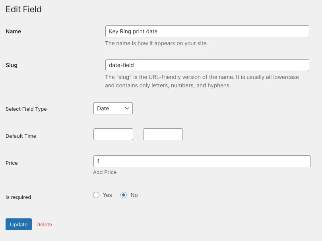The width and height of the screenshot is (322, 241).
Task: Click the Price label
Action: tap(12, 163)
